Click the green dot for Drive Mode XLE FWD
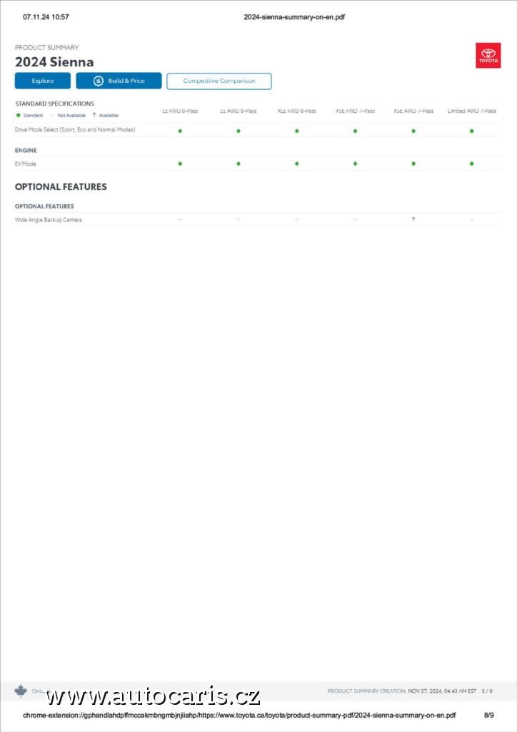517x732 pixels. coord(297,131)
